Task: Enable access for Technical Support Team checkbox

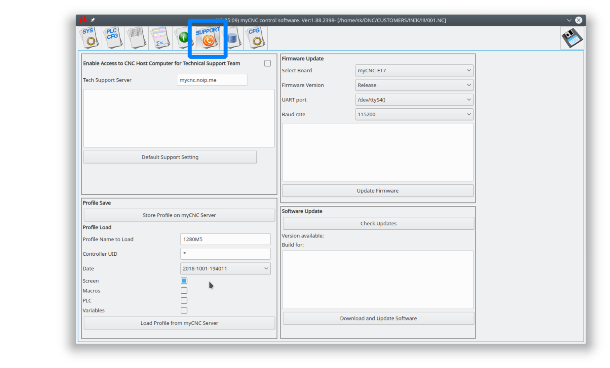Action: point(268,64)
